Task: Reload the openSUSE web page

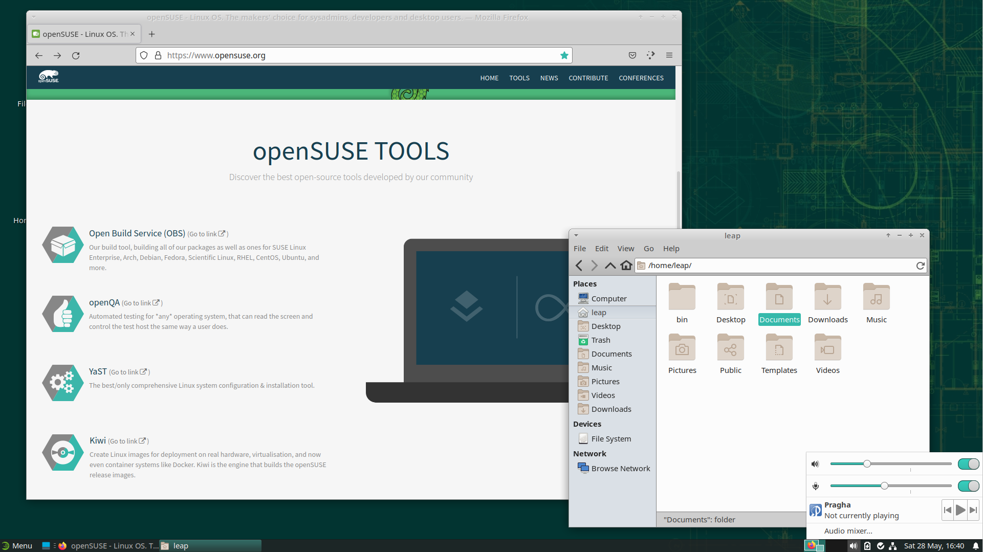Action: click(76, 55)
